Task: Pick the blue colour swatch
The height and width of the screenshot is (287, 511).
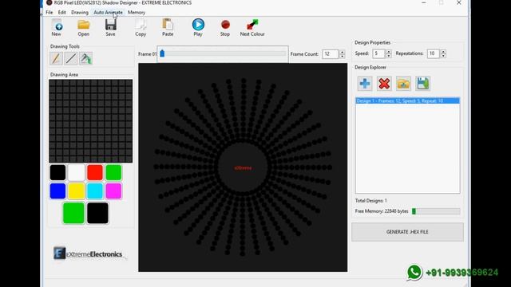Action: click(x=57, y=191)
